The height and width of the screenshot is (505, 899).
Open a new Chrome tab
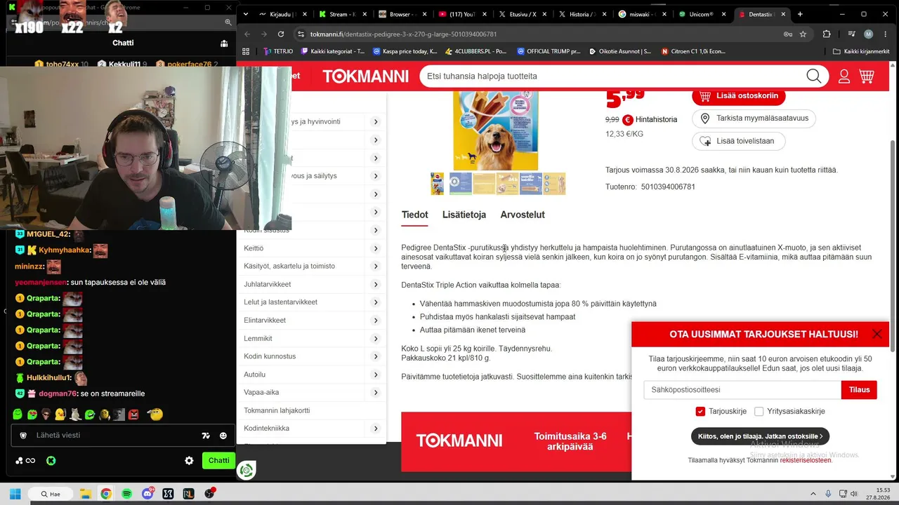click(x=800, y=14)
